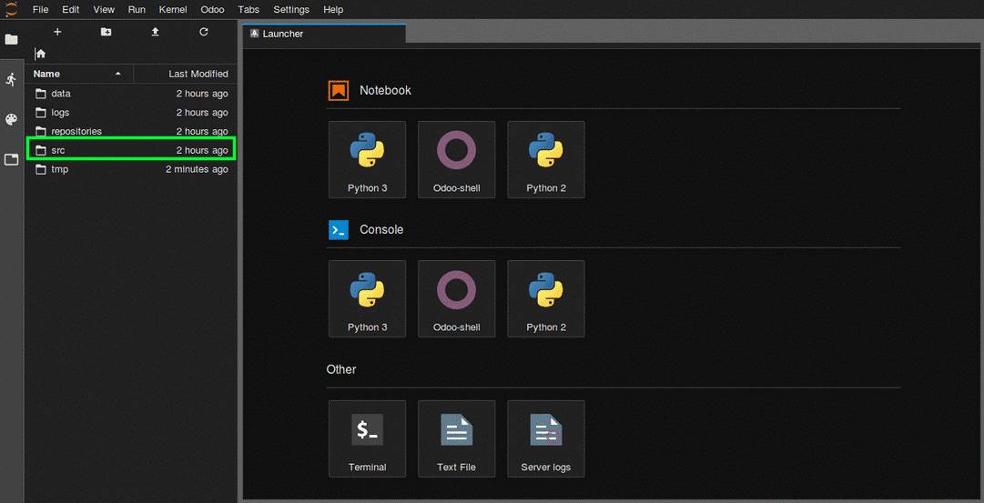Open the Tabs menu
Image resolution: width=984 pixels, height=503 pixels.
point(249,9)
